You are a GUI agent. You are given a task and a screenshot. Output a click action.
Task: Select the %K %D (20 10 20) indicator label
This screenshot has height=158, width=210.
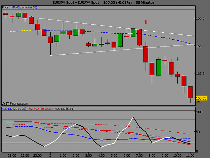tap(14, 109)
